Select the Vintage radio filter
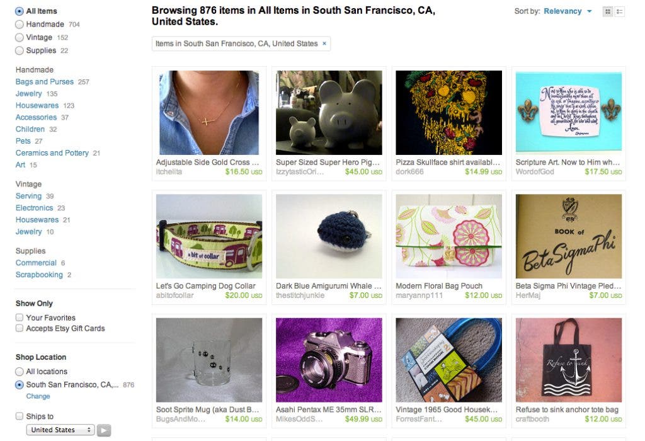 [x=20, y=37]
